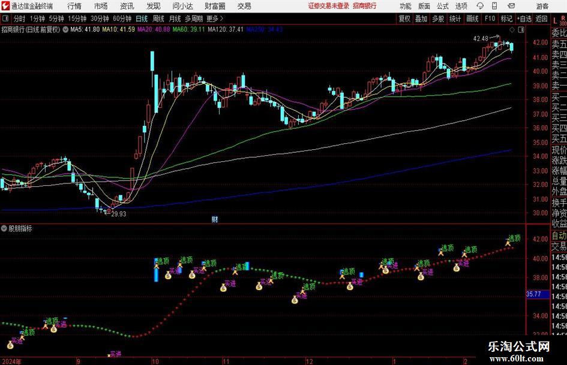Click the 叠加 overlay button
This screenshot has height=365, width=567.
click(421, 19)
